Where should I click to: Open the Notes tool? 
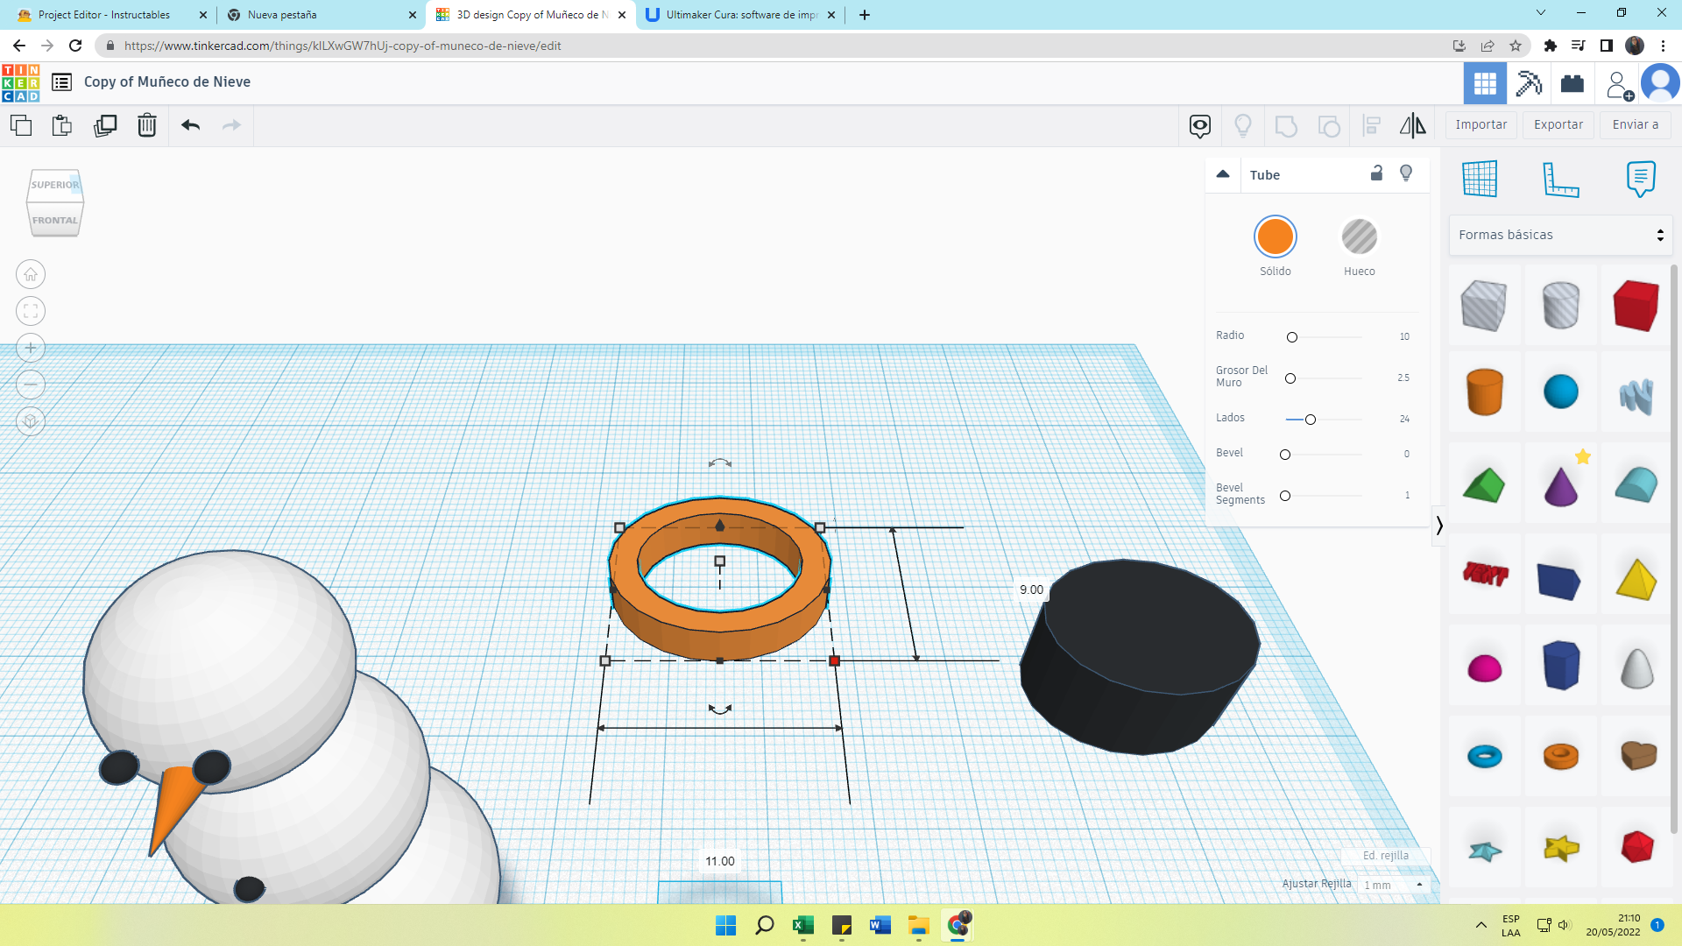pos(1641,179)
